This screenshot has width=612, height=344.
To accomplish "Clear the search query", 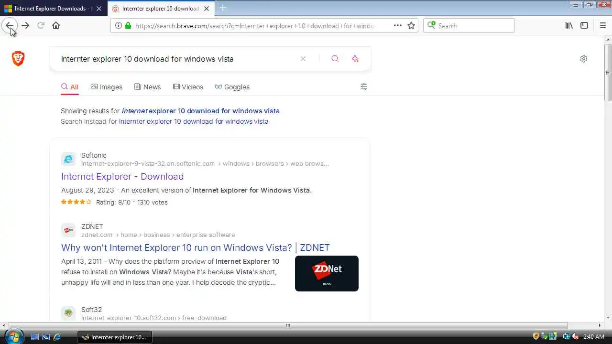I will (303, 59).
